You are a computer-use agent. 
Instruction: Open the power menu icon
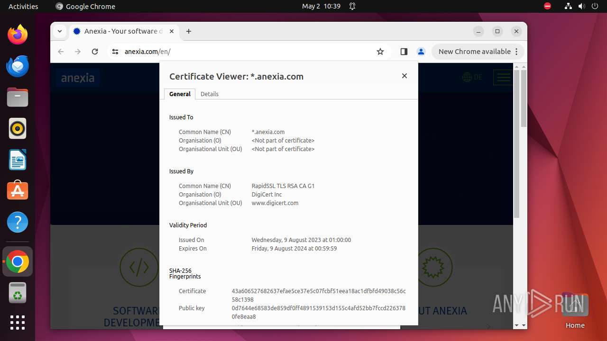pyautogui.click(x=595, y=6)
